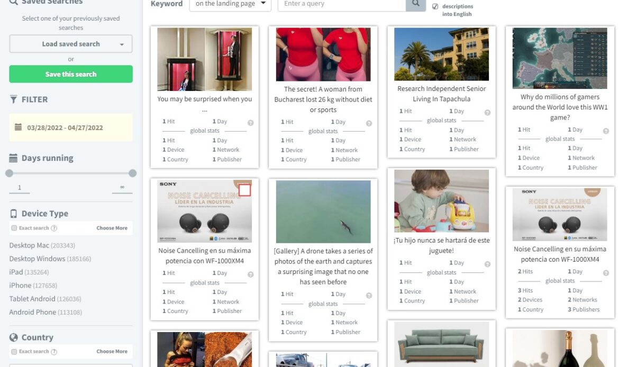
Task: Click help icon on the Bucharest woman ad card
Action: 369,123
